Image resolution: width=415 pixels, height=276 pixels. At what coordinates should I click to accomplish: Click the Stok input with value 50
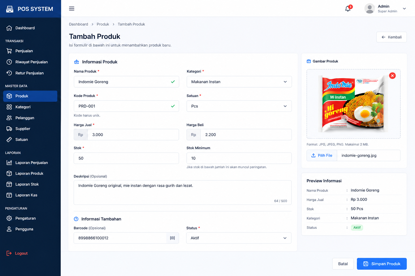(126, 158)
